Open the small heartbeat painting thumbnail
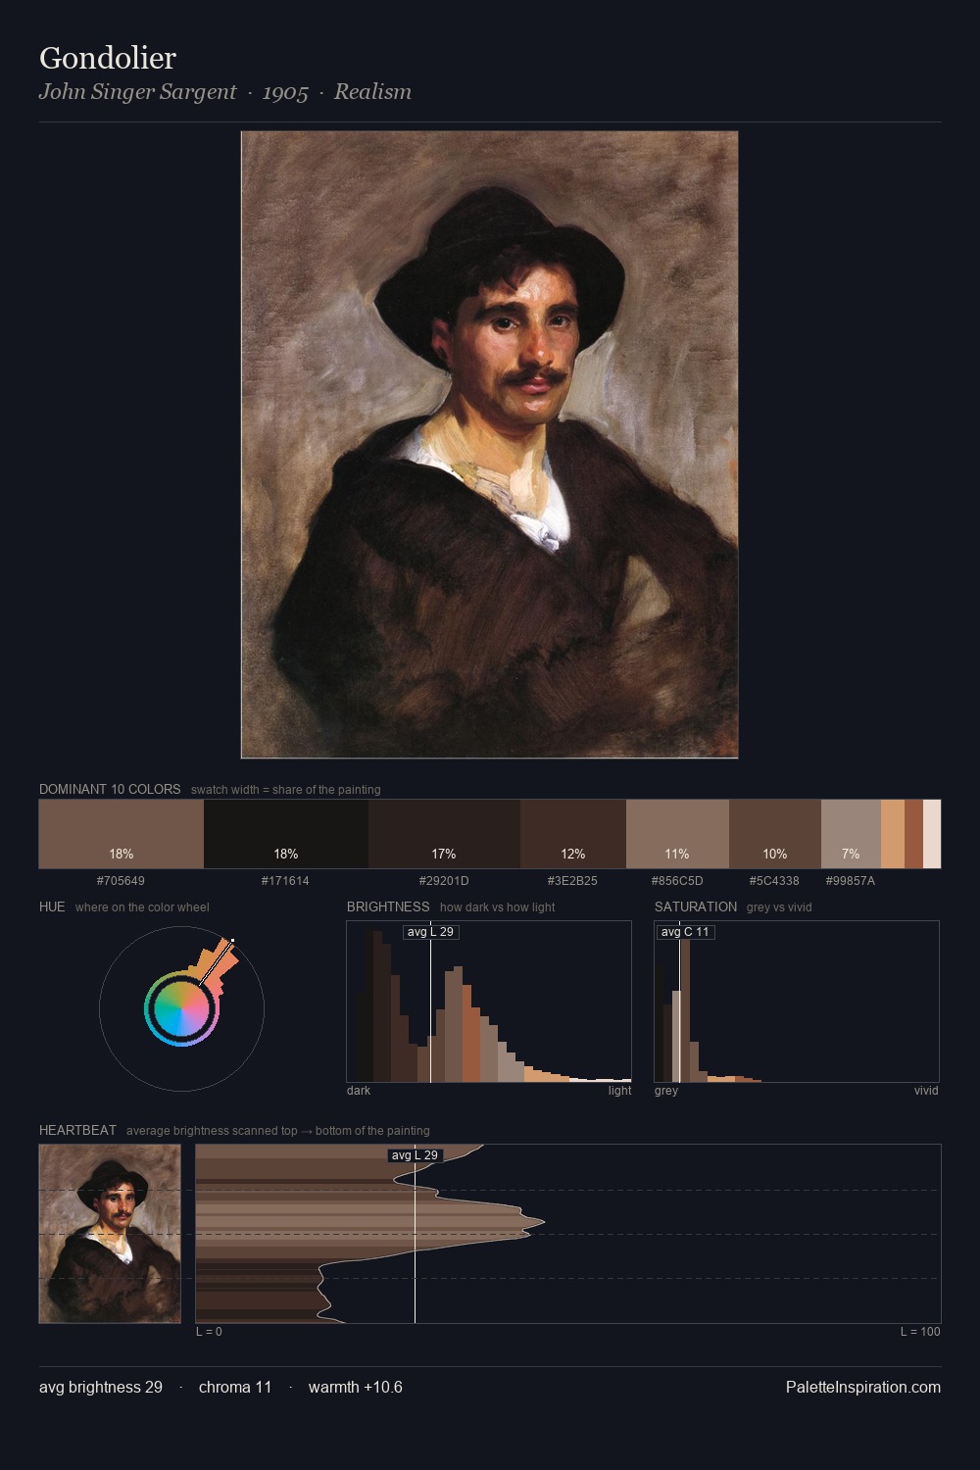The height and width of the screenshot is (1470, 980). pyautogui.click(x=110, y=1234)
